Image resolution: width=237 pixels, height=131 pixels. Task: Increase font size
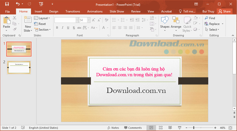(94, 20)
